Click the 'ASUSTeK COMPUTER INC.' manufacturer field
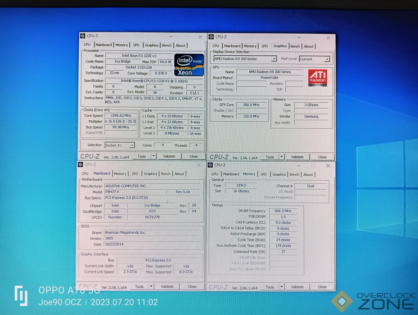Screen dimensions: 418x315 (152, 186)
